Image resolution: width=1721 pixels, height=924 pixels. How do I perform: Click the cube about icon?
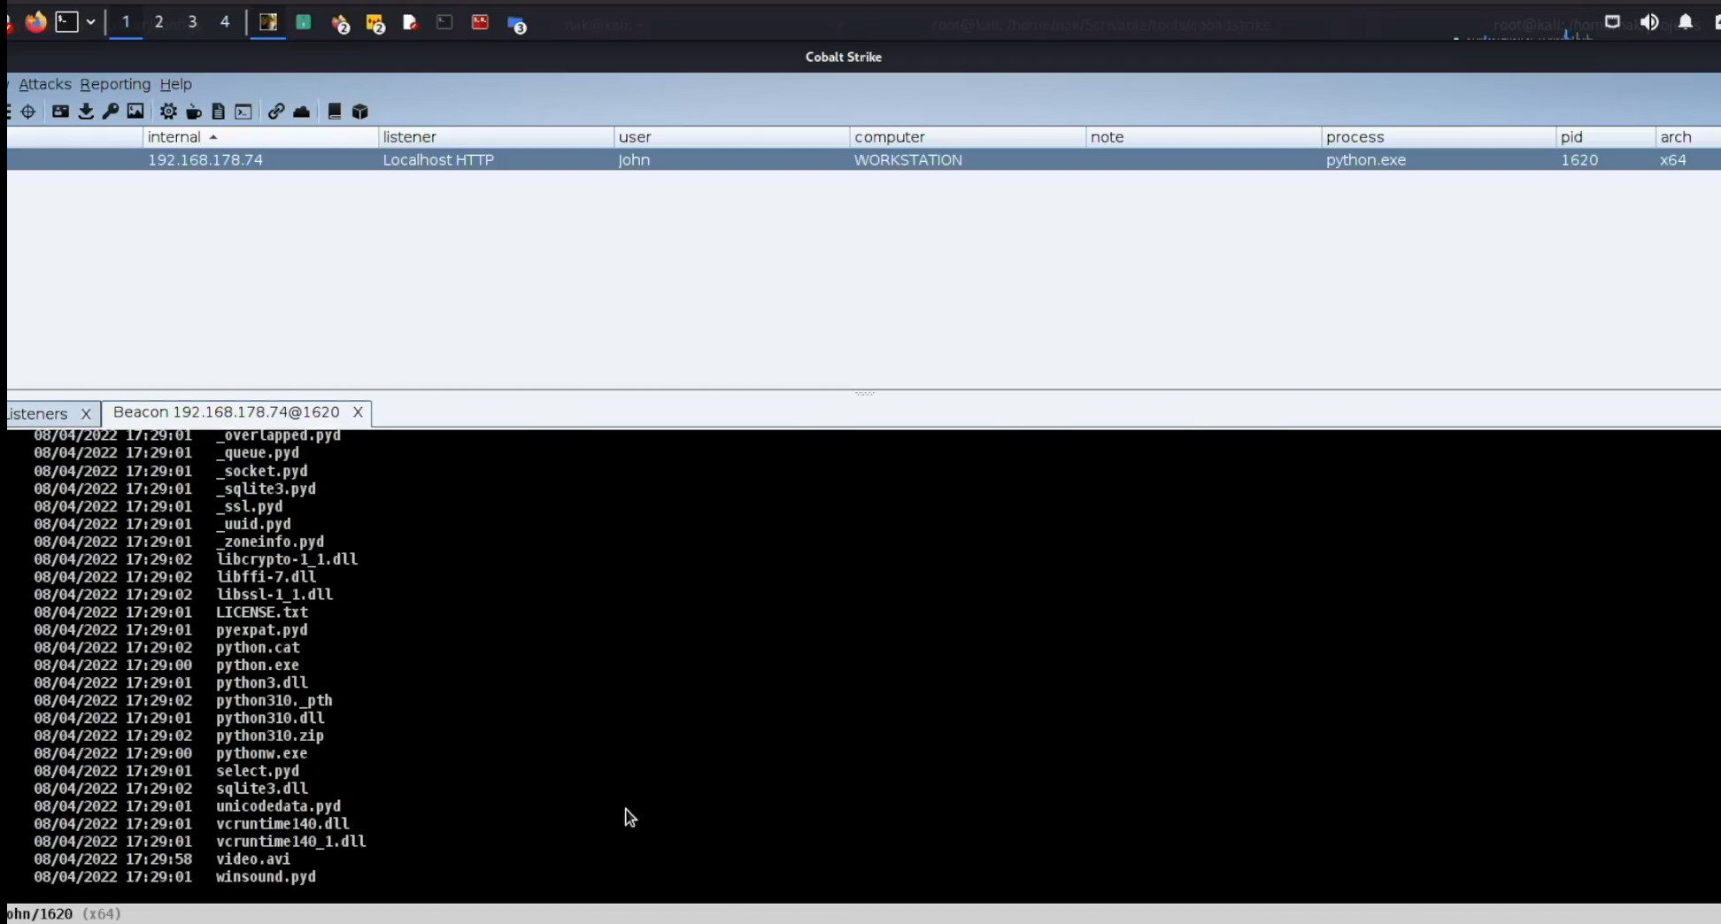(x=360, y=112)
